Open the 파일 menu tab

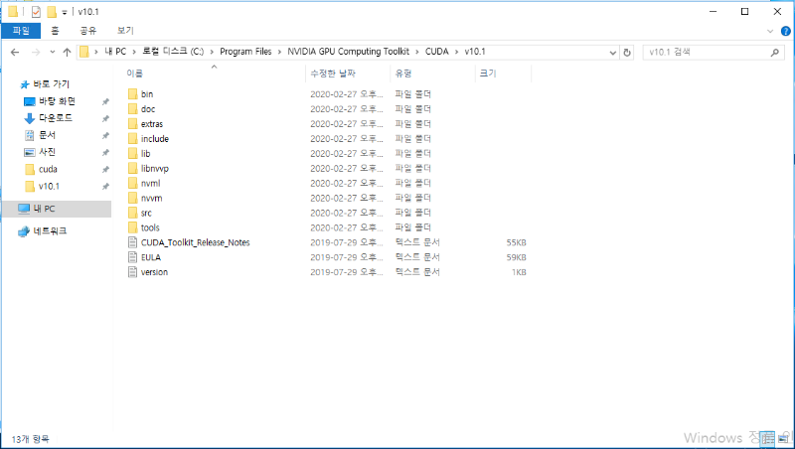click(x=20, y=31)
